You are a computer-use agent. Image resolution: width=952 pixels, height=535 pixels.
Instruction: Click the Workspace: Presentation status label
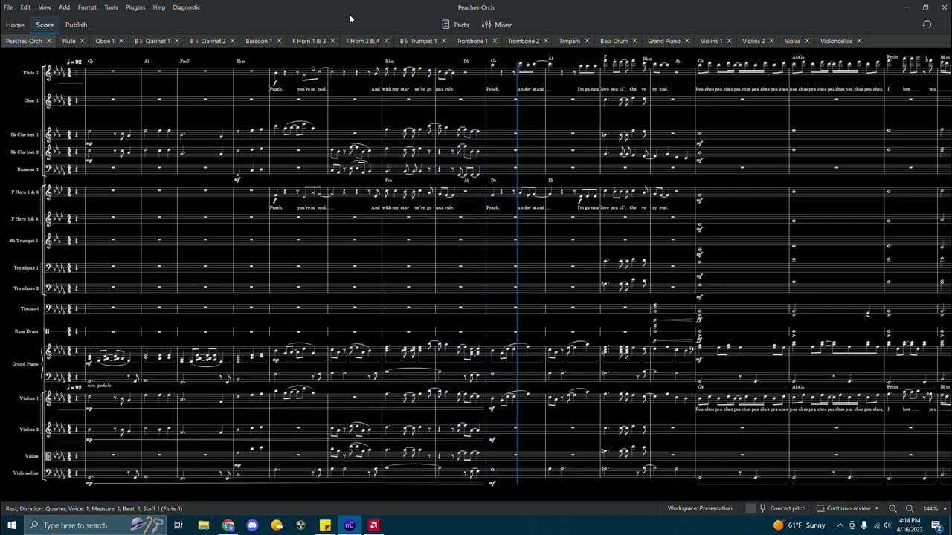(x=700, y=508)
